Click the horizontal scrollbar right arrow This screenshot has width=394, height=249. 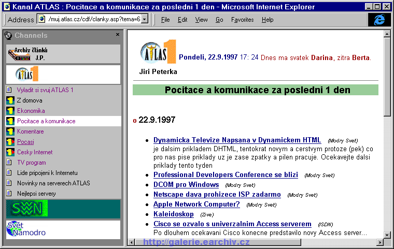pyautogui.click(x=380, y=242)
